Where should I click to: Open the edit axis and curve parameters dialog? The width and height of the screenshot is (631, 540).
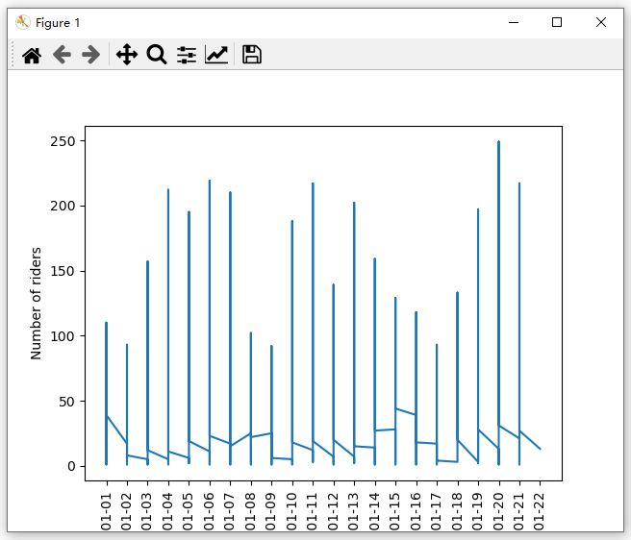pos(216,55)
